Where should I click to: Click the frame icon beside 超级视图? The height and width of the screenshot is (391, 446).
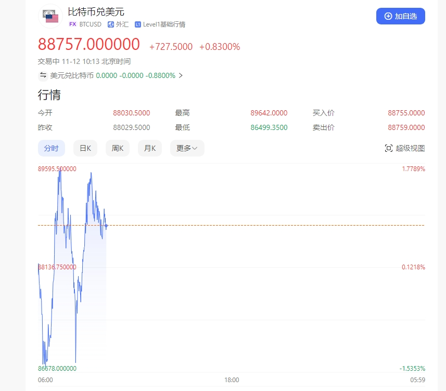(x=388, y=148)
